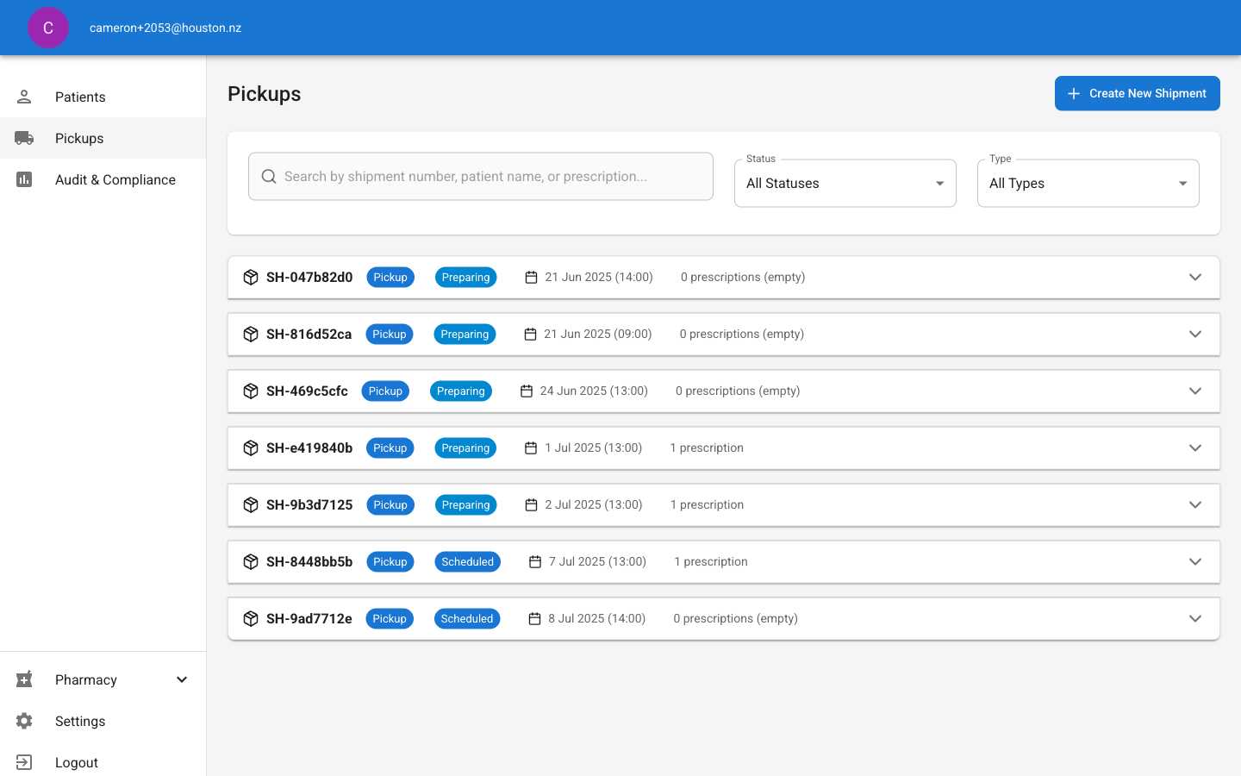Click the package icon for SH-047b82d0

pos(251,277)
